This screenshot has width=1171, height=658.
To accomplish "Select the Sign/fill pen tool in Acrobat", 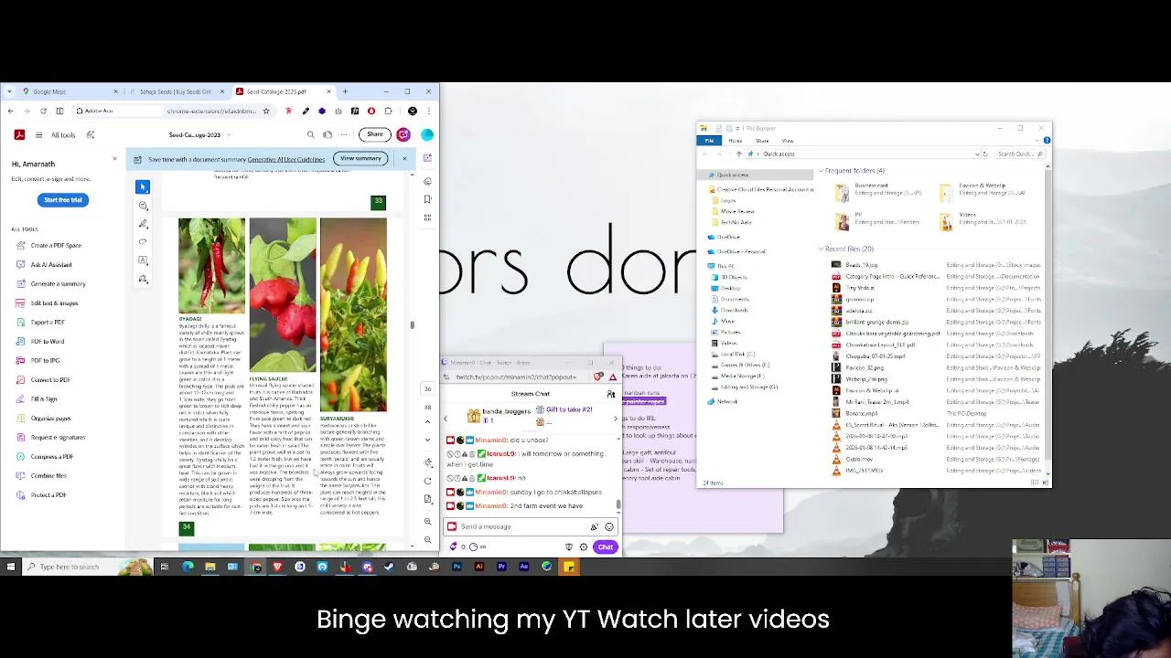I will pyautogui.click(x=143, y=279).
